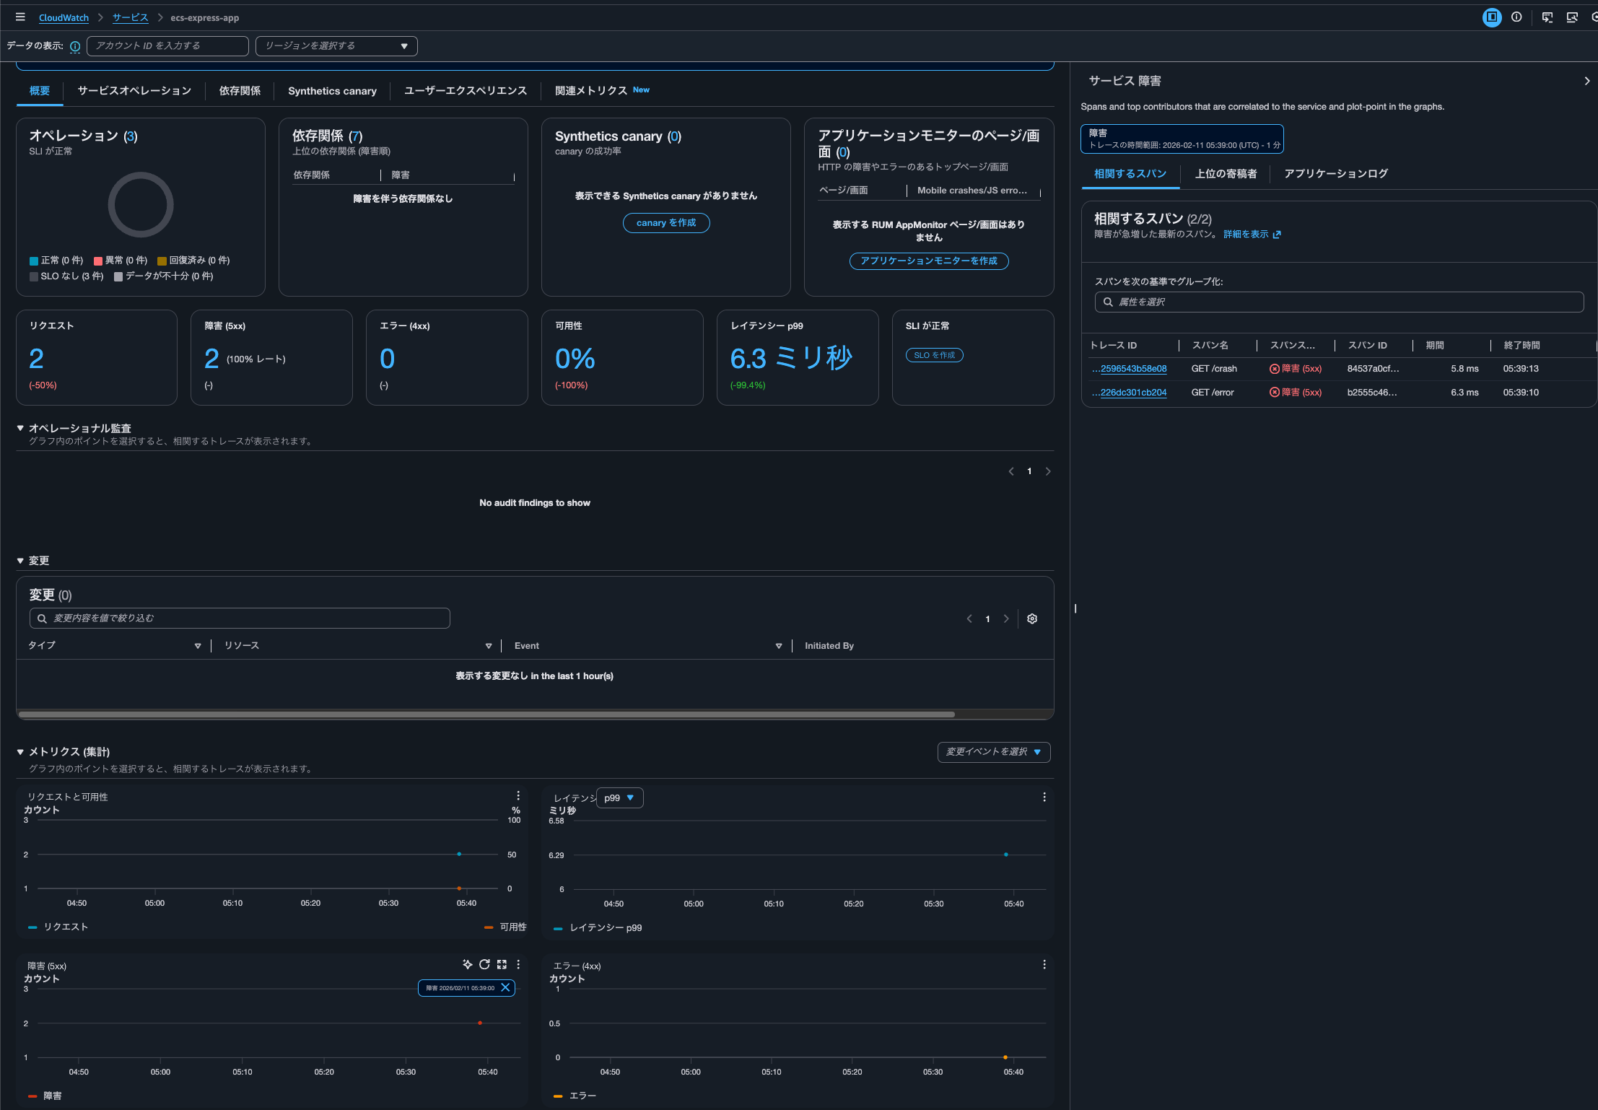This screenshot has width=1598, height=1110.
Task: Open the p99 latency percentile dropdown
Action: point(619,797)
